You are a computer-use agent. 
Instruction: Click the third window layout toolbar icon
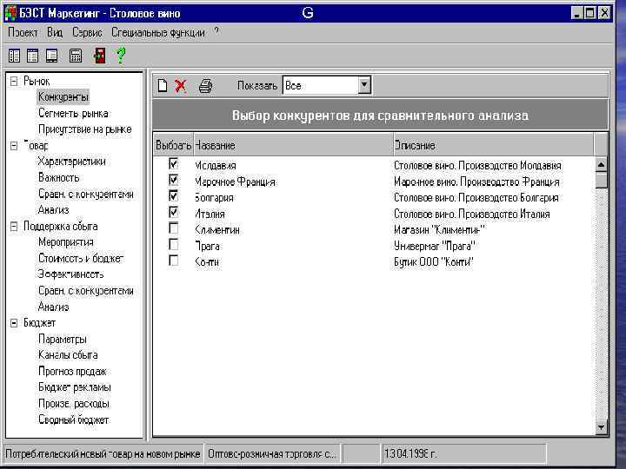click(x=51, y=56)
